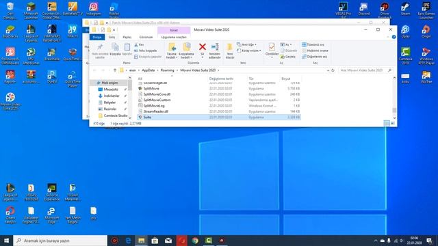This screenshot has height=246, width=438.
Task: Open BlueStacks desktop shortcut
Action: [x=10, y=31]
